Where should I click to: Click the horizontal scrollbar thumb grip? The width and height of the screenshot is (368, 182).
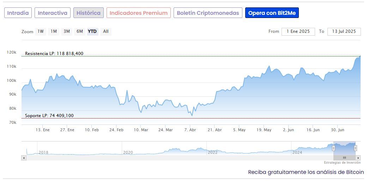[x=344, y=158]
